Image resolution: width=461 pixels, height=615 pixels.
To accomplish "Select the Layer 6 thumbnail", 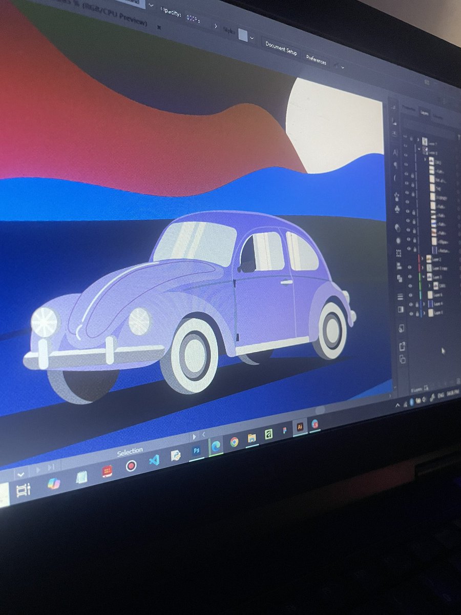I will (430, 295).
